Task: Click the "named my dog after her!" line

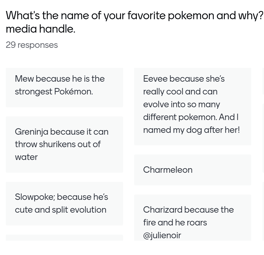Action: pos(191,130)
